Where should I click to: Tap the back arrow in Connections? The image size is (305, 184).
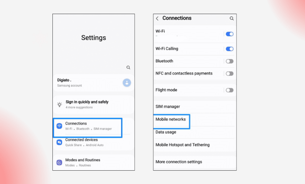point(157,18)
